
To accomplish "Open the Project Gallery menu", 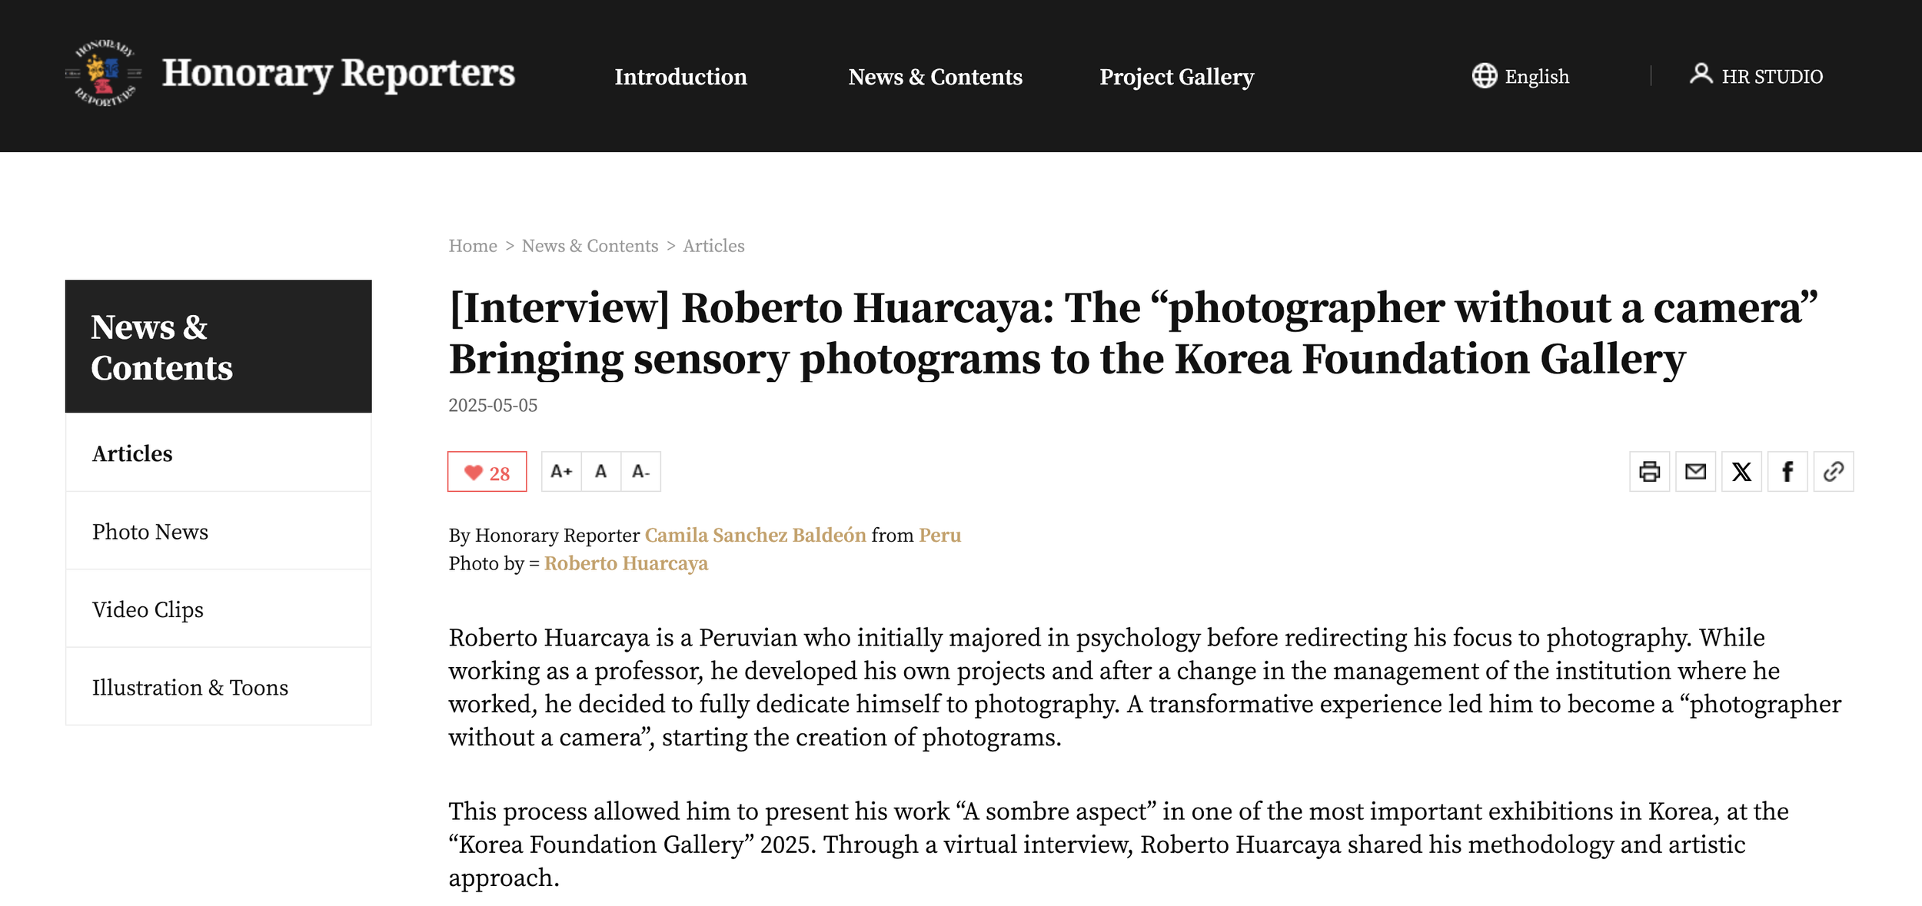I will [x=1176, y=77].
